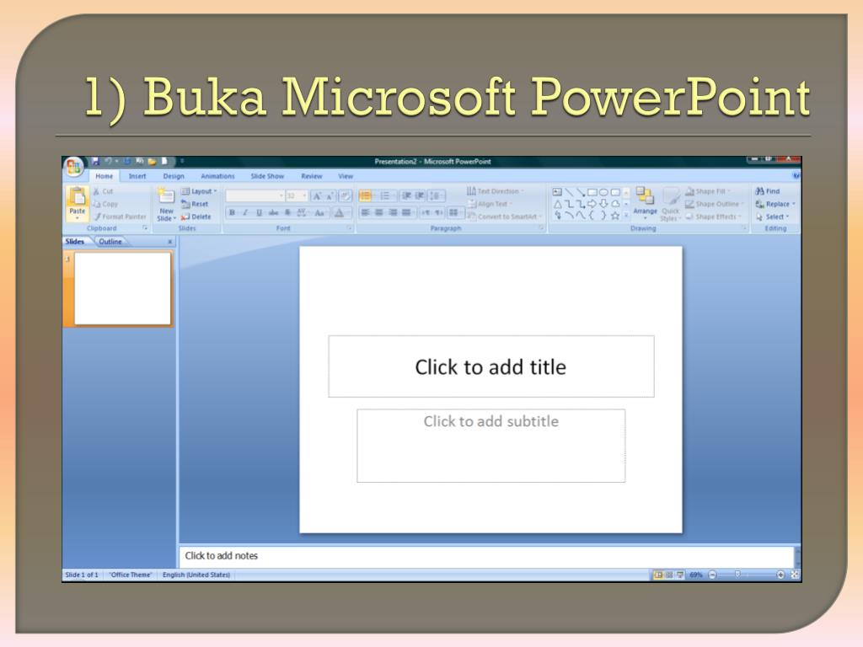The height and width of the screenshot is (647, 863).
Task: Expand the Select dropdown in Editing
Action: [x=772, y=217]
